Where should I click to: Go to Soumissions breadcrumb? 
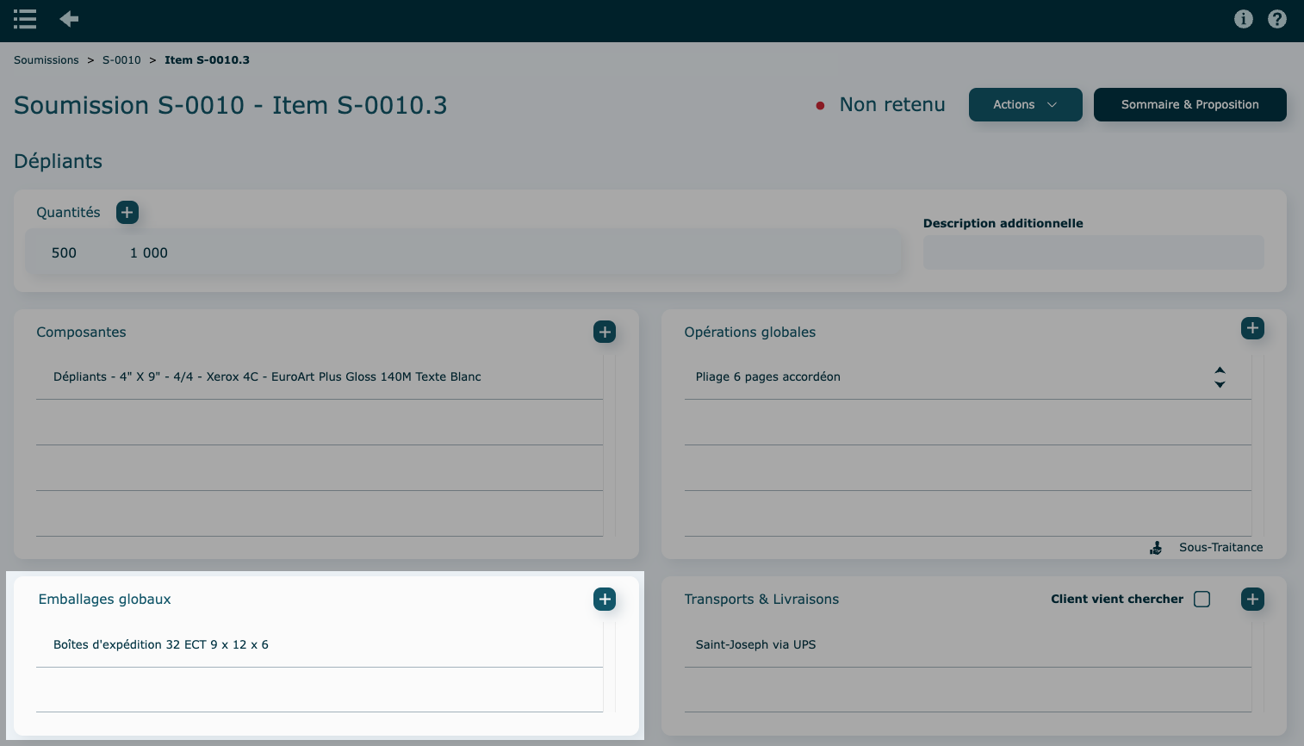click(47, 60)
